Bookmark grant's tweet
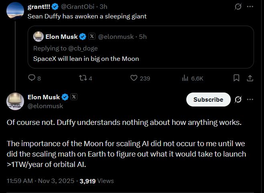Viewport: 264px width, 193px height. click(236, 78)
